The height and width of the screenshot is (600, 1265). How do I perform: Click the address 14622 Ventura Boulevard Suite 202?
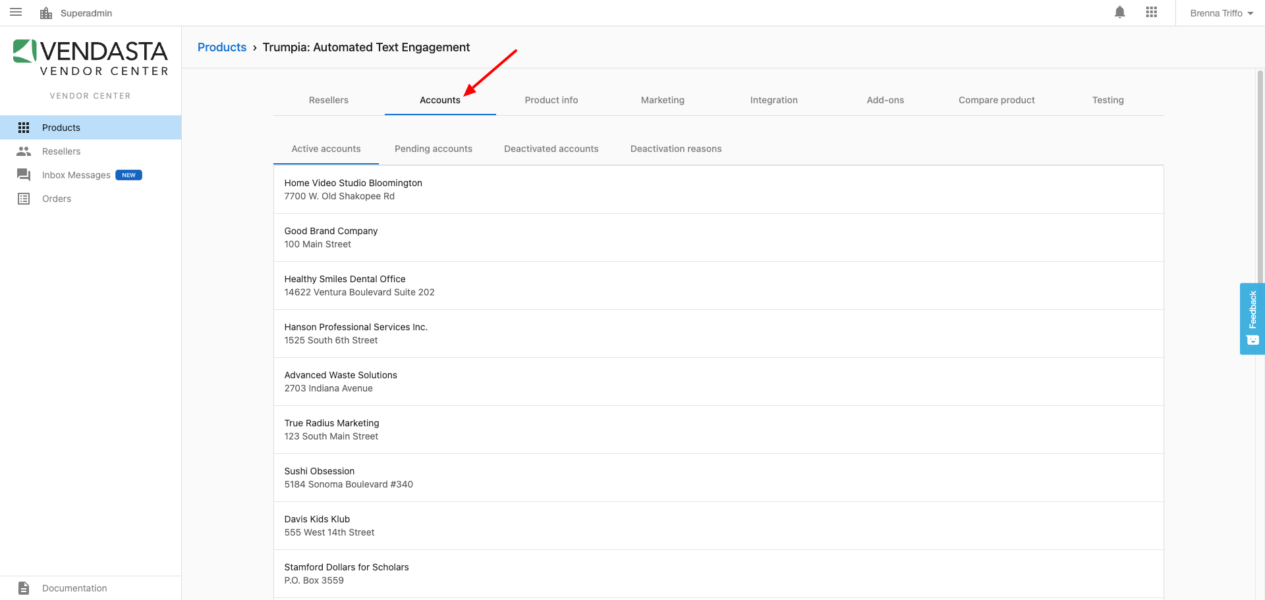(x=359, y=292)
